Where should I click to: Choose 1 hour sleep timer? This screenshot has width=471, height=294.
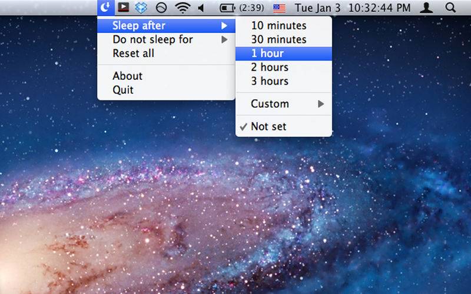[x=267, y=54]
